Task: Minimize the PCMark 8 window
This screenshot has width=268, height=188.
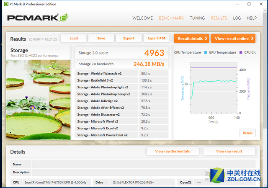Action: 237,4
